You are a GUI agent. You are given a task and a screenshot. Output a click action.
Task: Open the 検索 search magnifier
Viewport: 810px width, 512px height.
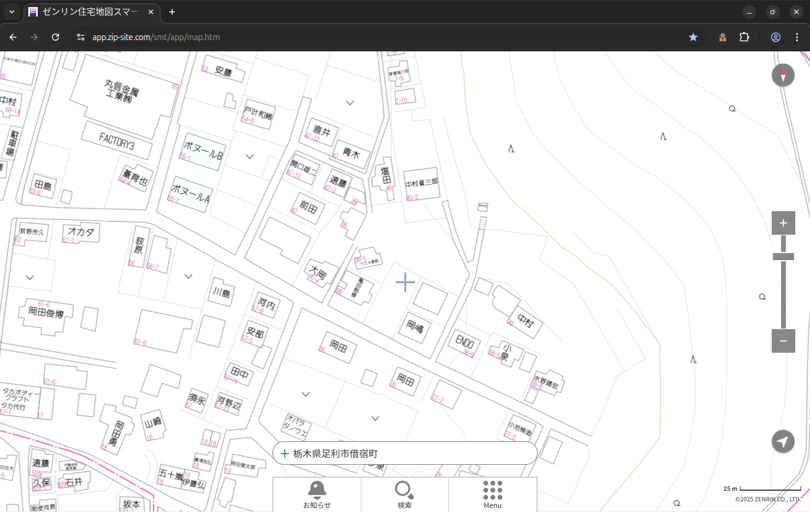point(404,494)
